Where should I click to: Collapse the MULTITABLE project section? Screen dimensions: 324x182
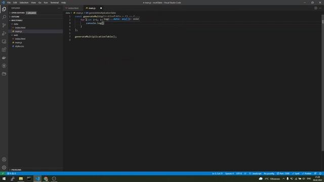(x=35, y=20)
